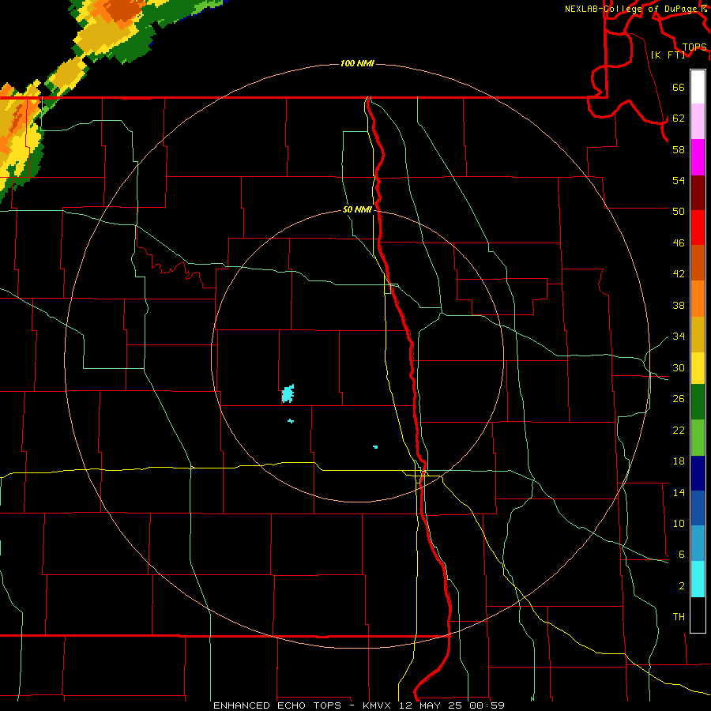Click the orange storm core at top left
Viewport: 711px width, 711px height.
[123, 10]
